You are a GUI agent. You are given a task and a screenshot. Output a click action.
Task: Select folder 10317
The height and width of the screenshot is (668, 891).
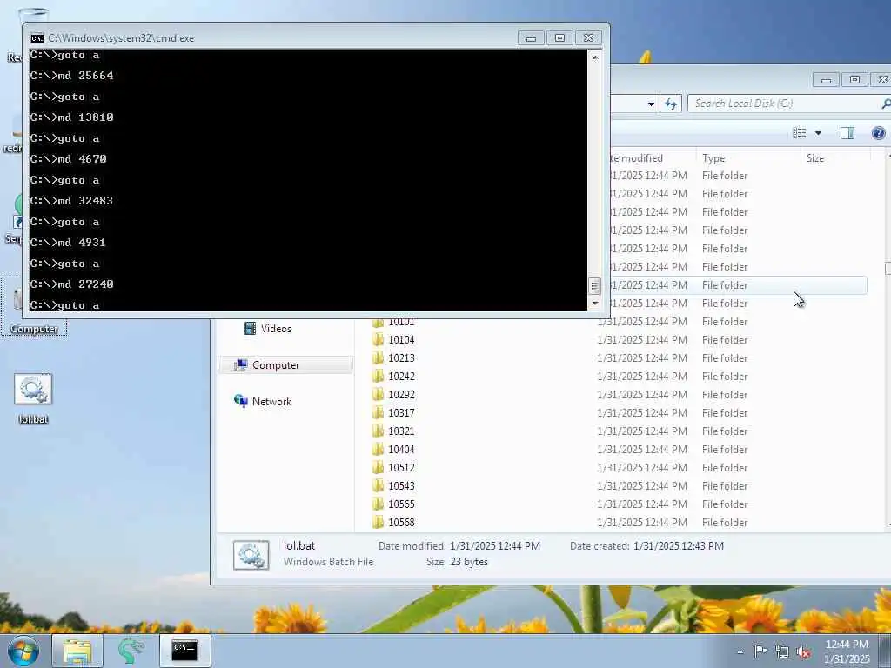401,413
